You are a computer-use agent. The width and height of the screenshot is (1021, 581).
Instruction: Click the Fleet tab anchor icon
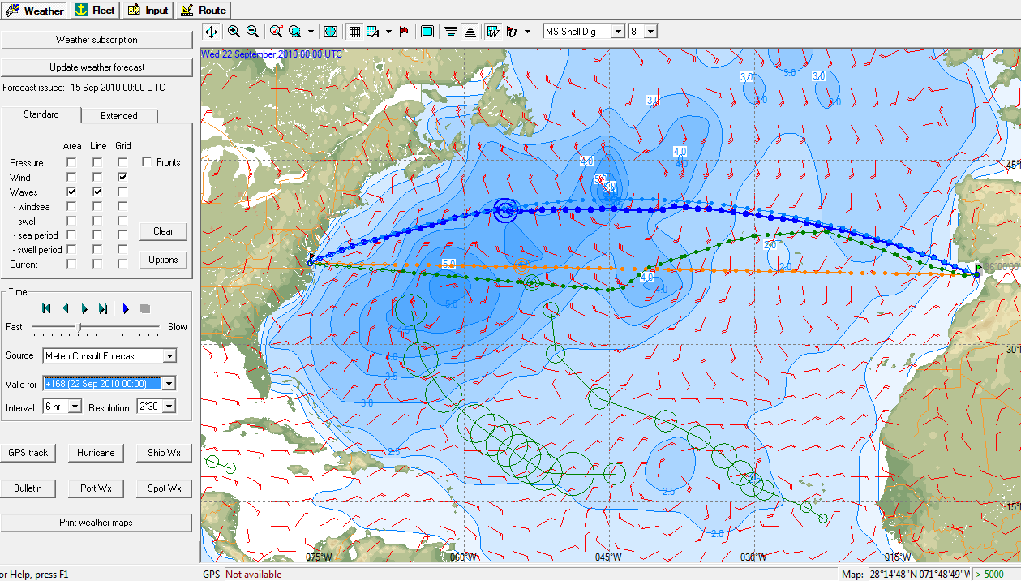tap(80, 10)
